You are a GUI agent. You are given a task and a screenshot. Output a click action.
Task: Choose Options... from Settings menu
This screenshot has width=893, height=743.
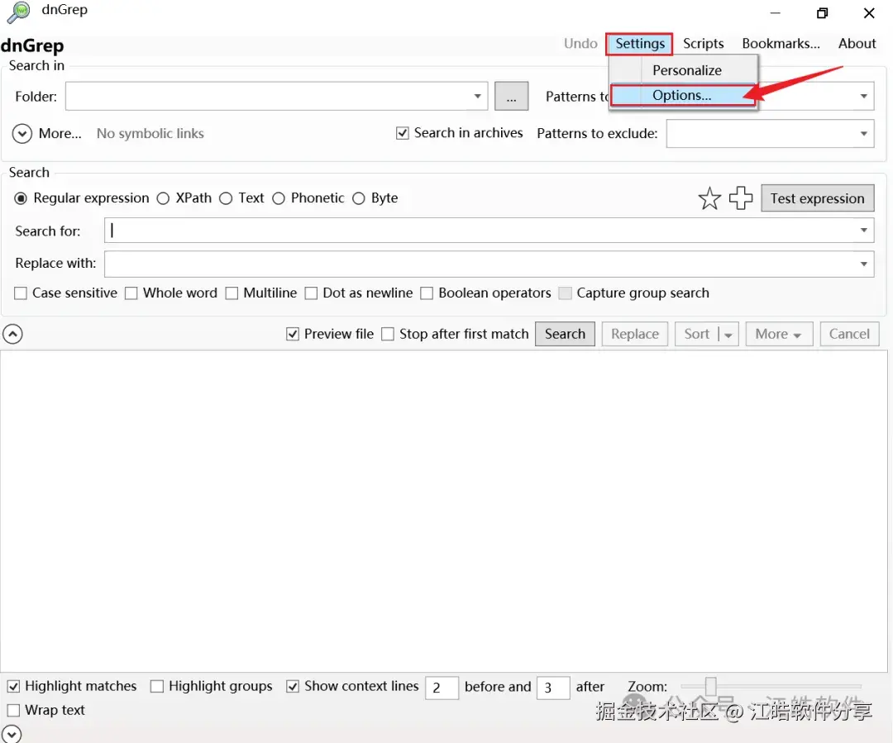tap(684, 95)
